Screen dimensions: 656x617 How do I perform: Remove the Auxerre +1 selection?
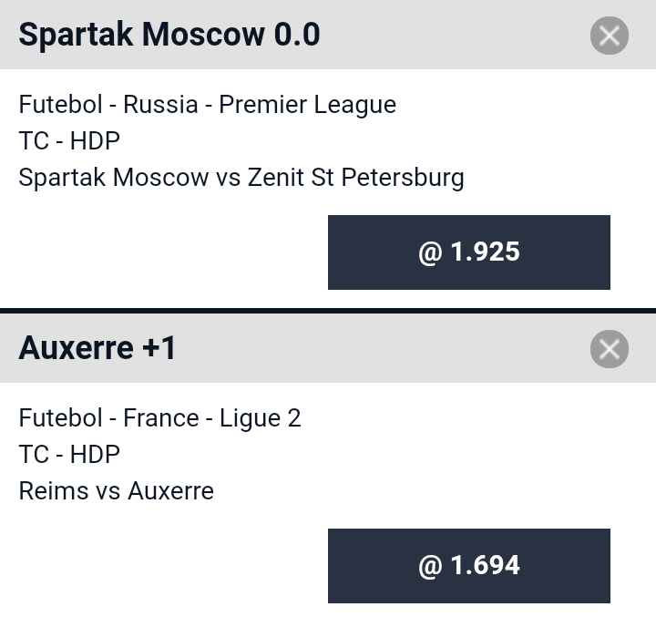610,349
